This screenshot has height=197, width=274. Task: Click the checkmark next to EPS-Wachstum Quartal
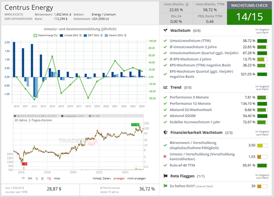[x=165, y=74]
